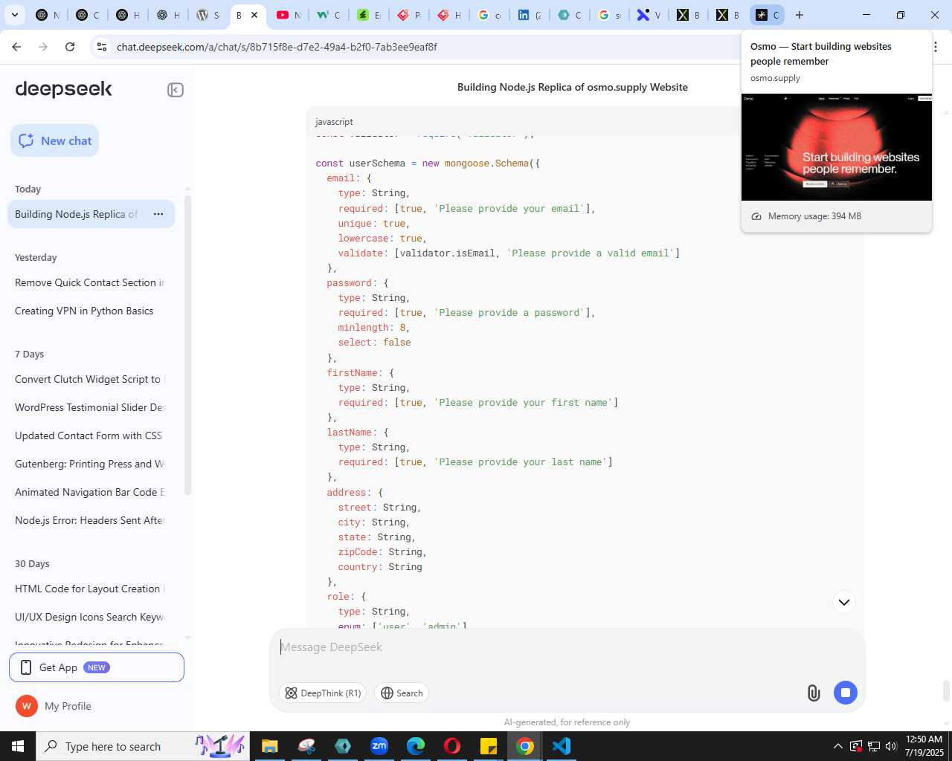
Task: Open Node.js Error: Headers Sent chat
Action: [89, 520]
